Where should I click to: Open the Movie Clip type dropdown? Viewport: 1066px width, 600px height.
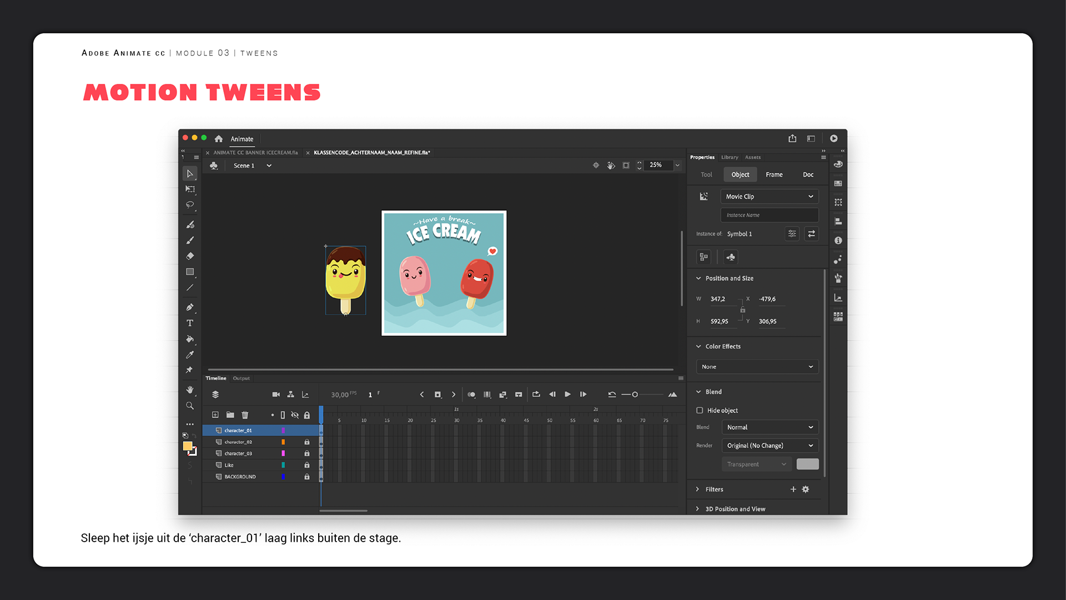[x=769, y=197]
